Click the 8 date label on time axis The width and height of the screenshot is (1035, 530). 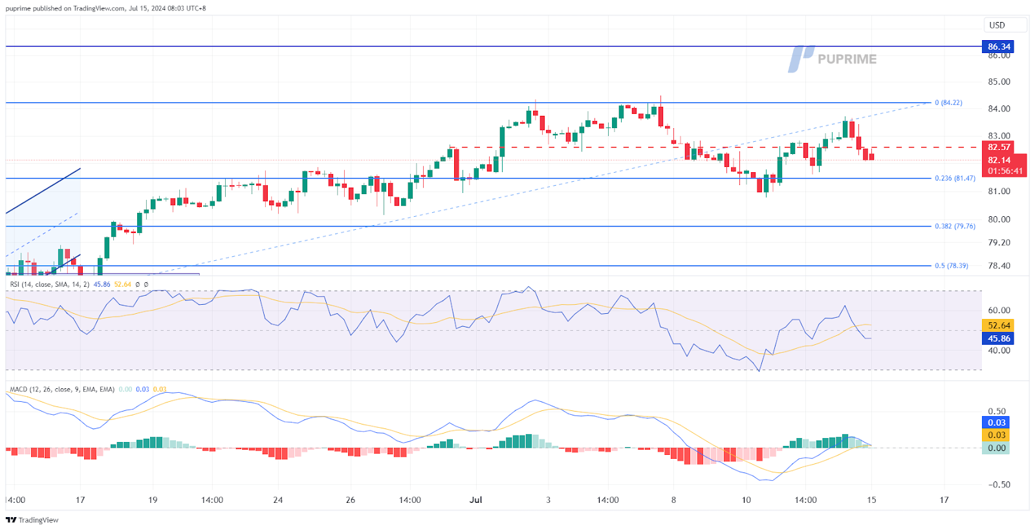673,500
